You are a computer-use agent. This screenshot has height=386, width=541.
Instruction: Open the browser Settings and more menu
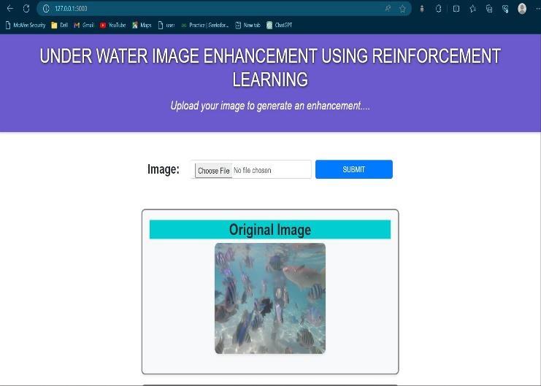[538, 9]
